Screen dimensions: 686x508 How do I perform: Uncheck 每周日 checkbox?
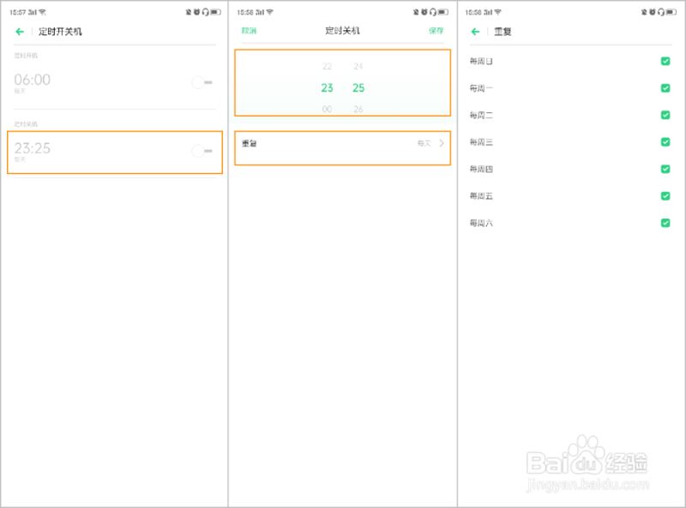coord(665,61)
